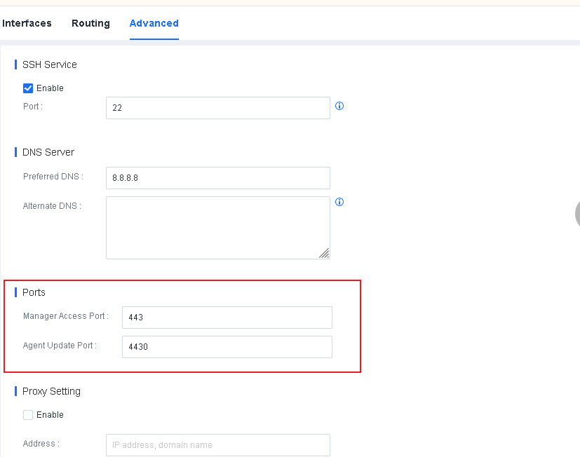This screenshot has height=457, width=580.
Task: Click the SSH Port field containing 22
Action: click(217, 108)
